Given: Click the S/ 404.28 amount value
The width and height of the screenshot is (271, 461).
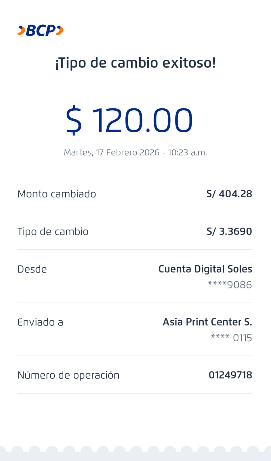Looking at the screenshot, I should coord(229,194).
